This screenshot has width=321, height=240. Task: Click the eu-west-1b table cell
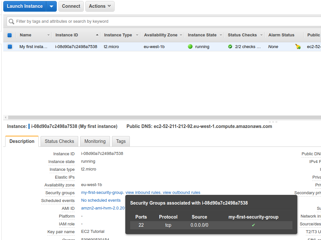click(x=154, y=47)
